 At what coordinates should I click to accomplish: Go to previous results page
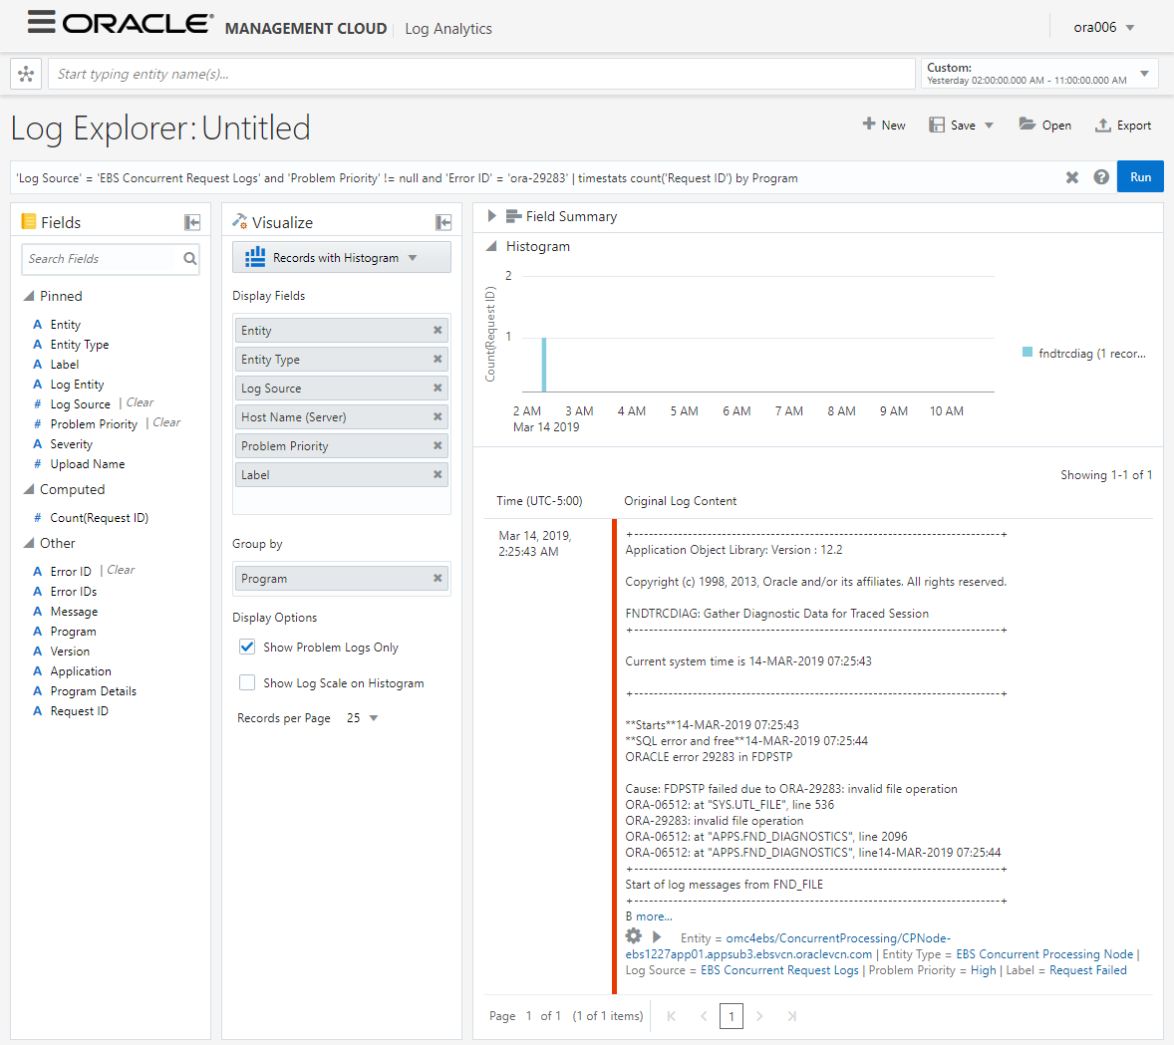coord(703,1016)
